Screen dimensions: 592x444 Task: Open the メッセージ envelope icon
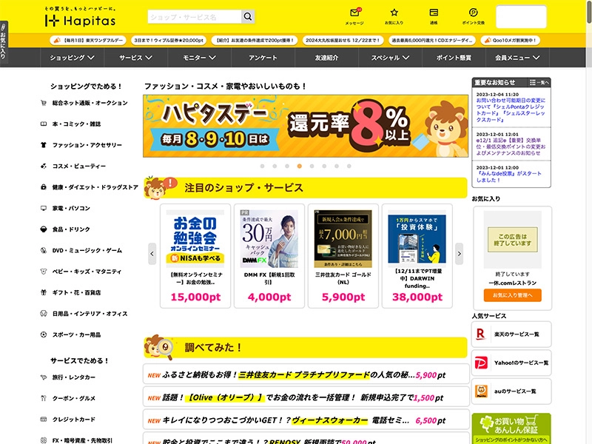[x=354, y=13]
